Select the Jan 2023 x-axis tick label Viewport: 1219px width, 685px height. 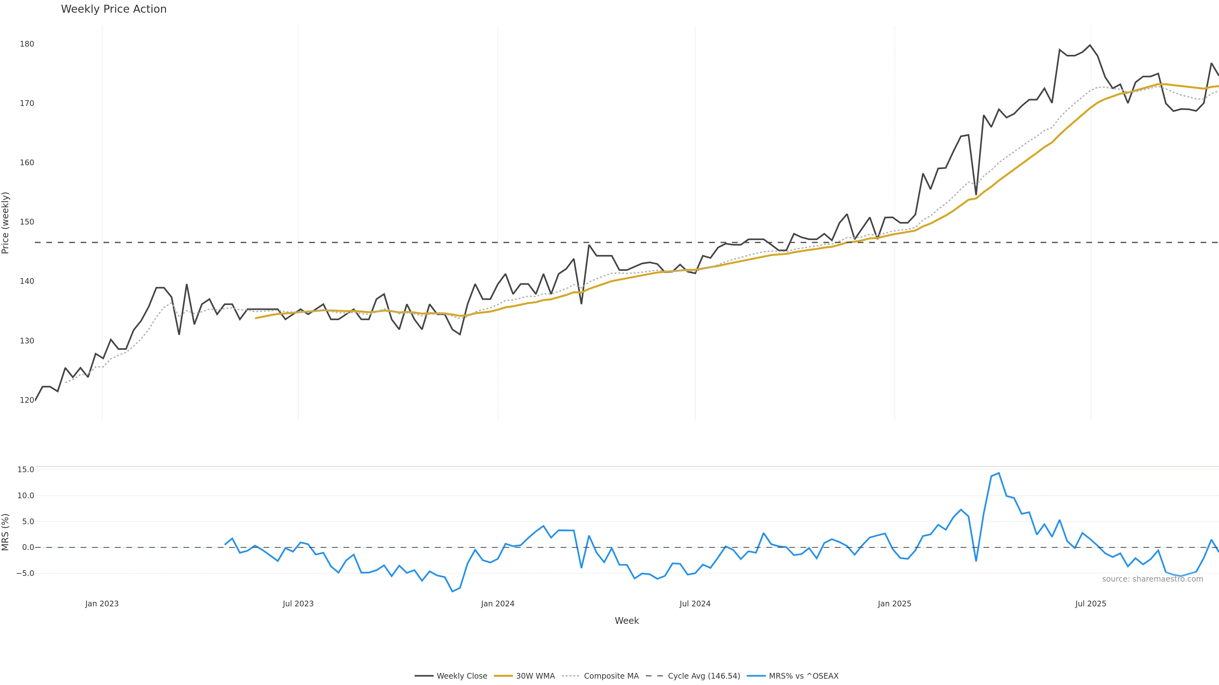(x=102, y=604)
